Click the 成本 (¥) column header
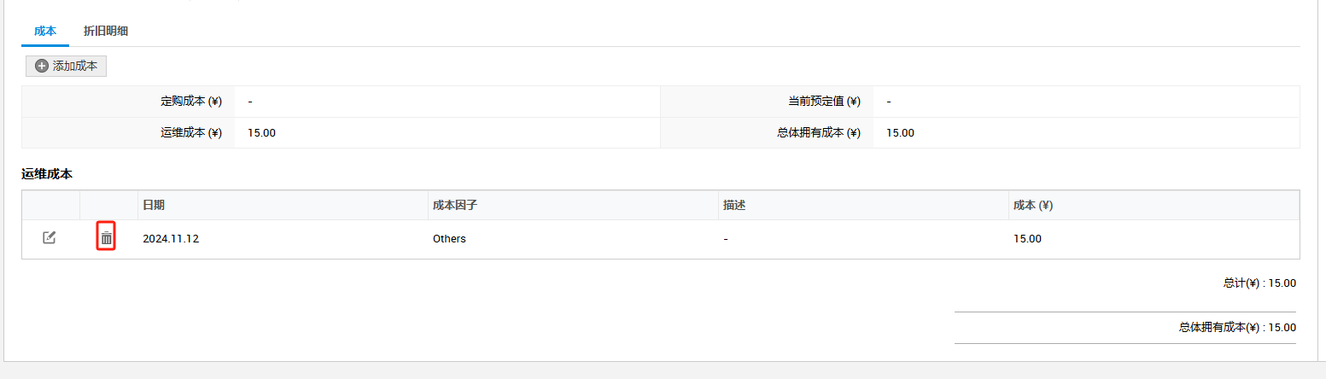This screenshot has height=379, width=1326. pos(1032,206)
